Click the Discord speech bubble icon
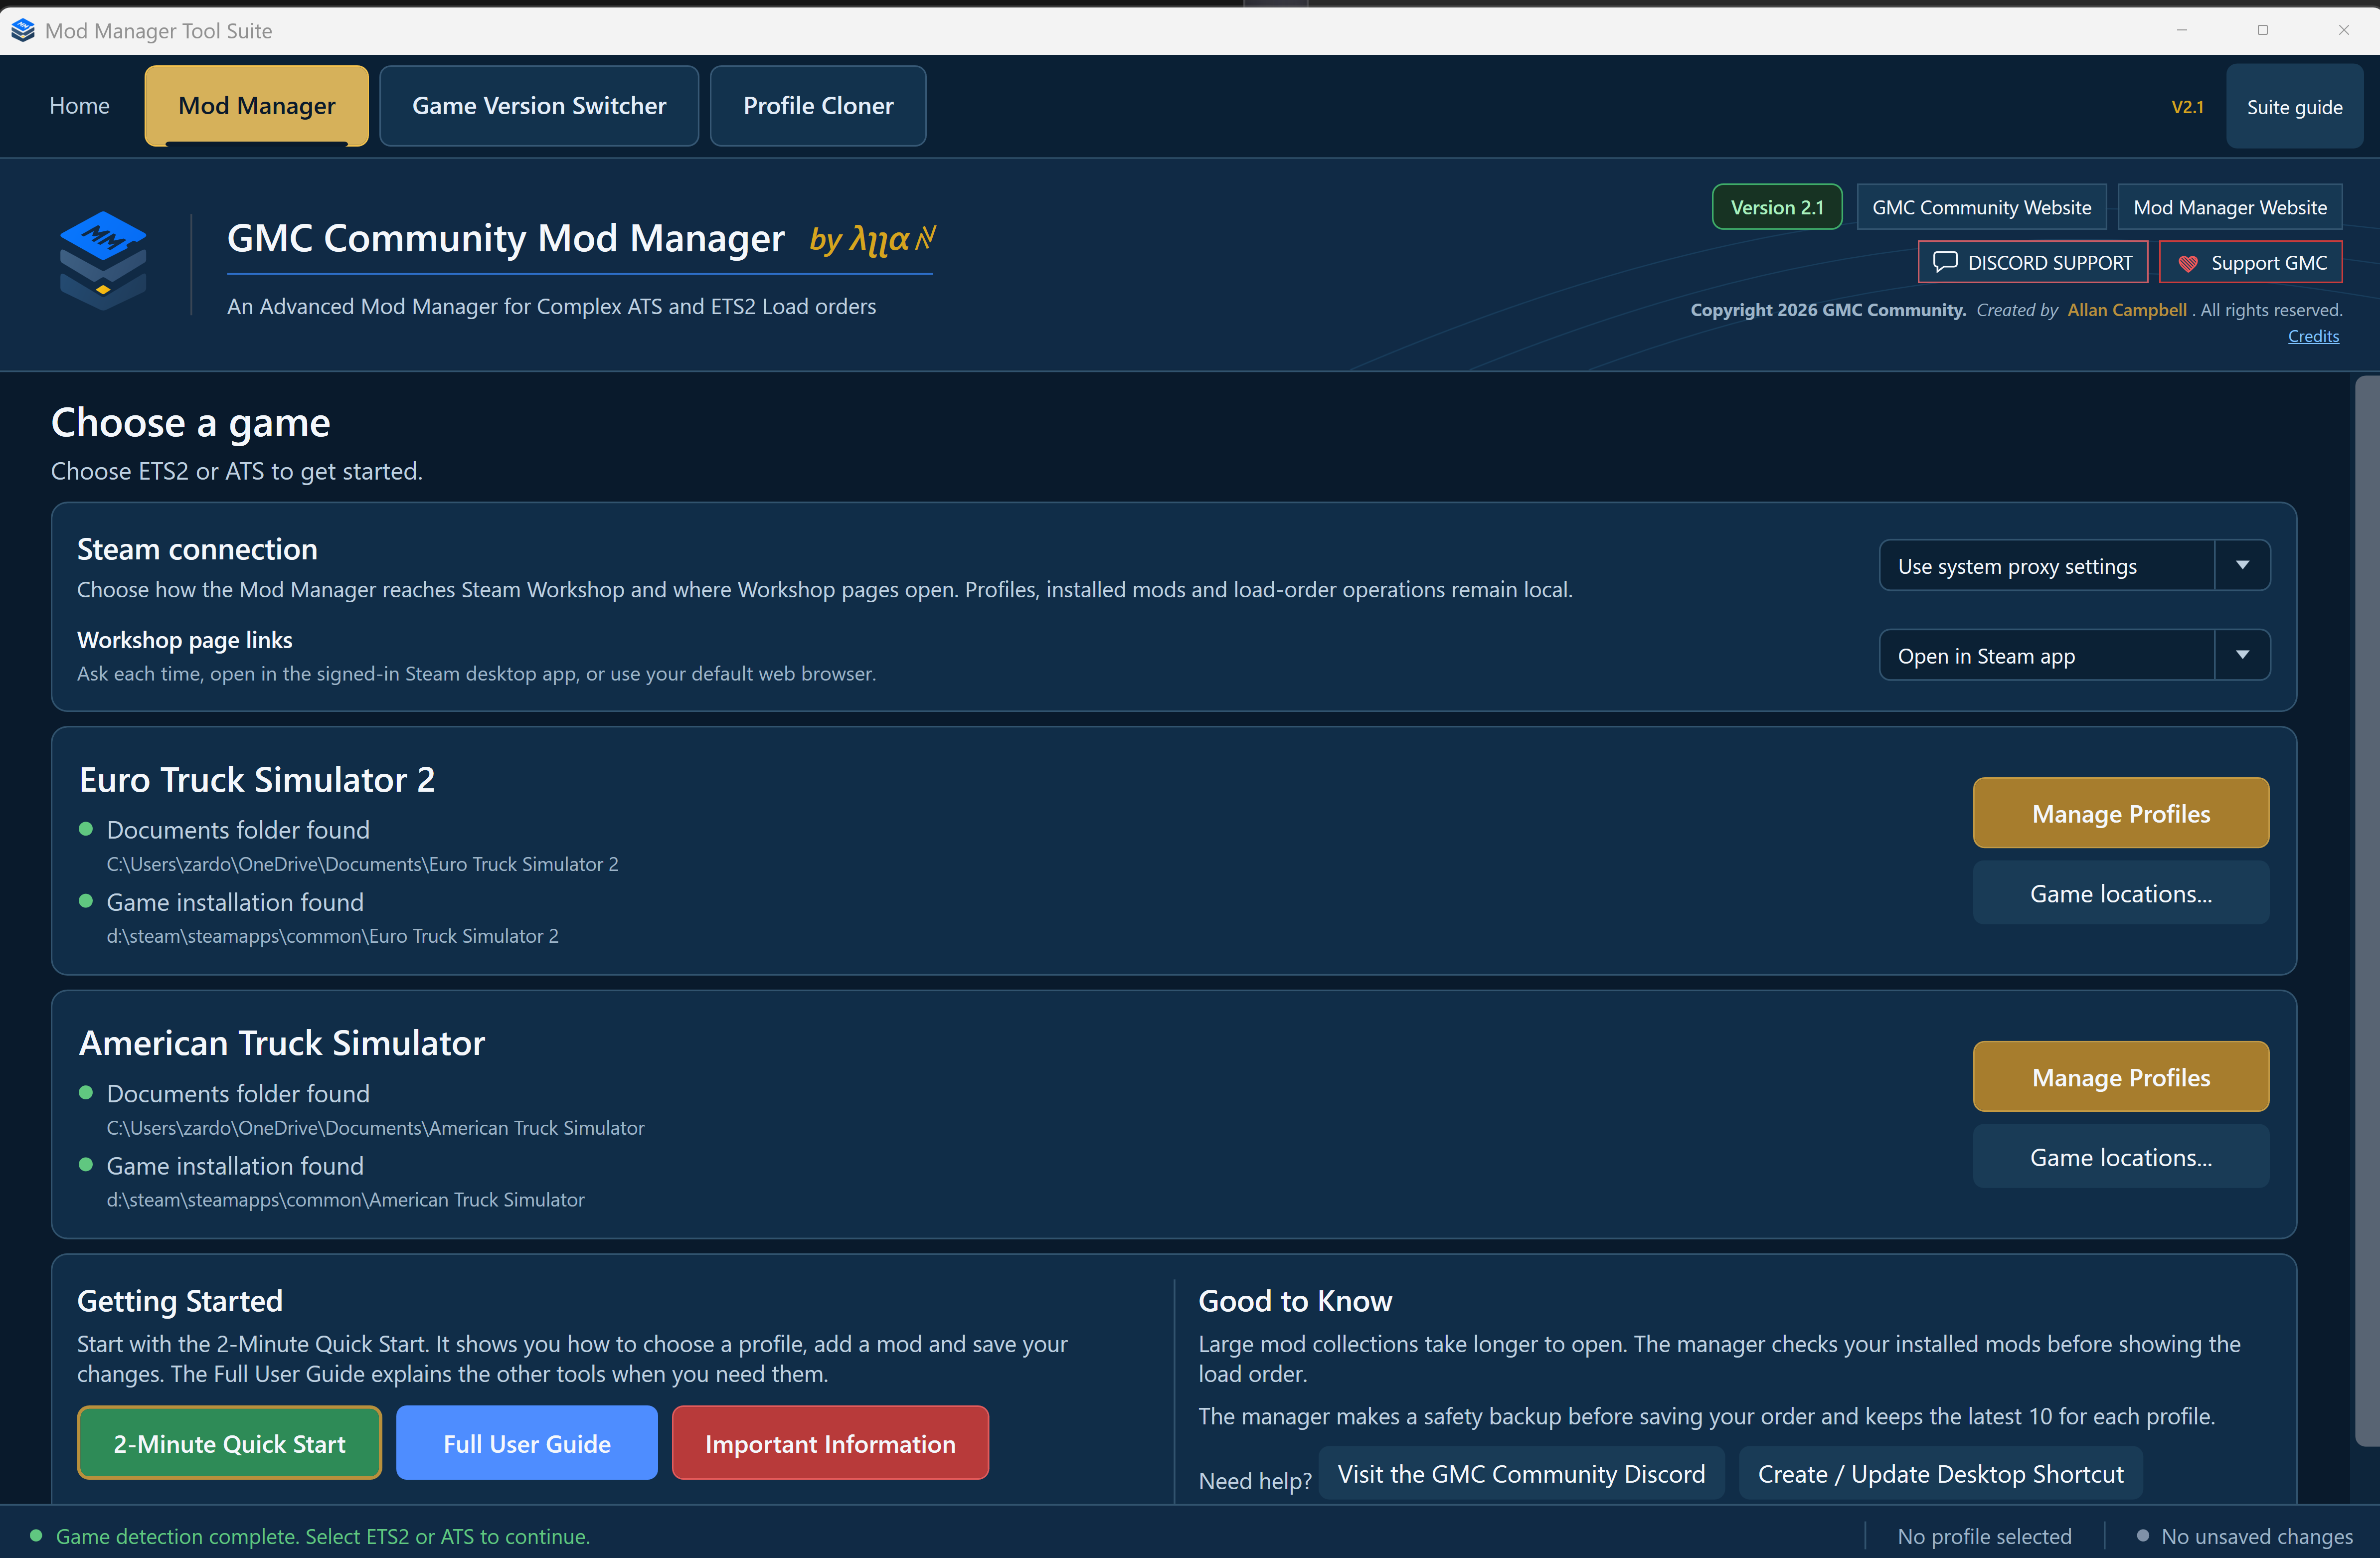This screenshot has width=2380, height=1558. click(x=1945, y=262)
